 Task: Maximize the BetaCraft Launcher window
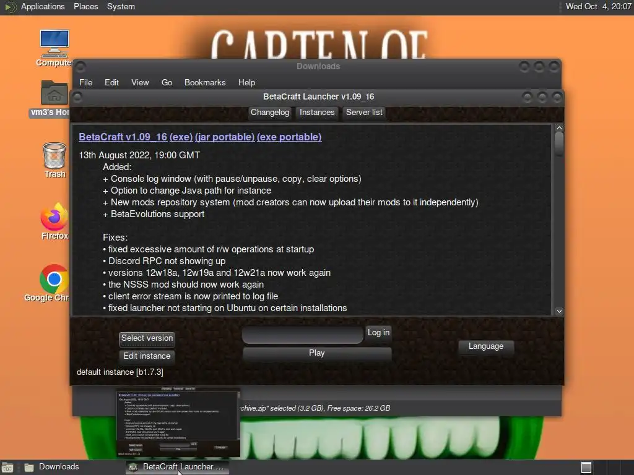[542, 97]
